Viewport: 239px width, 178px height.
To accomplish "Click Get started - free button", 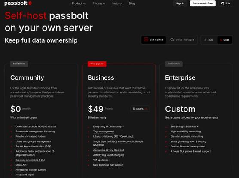I will pos(202,3).
